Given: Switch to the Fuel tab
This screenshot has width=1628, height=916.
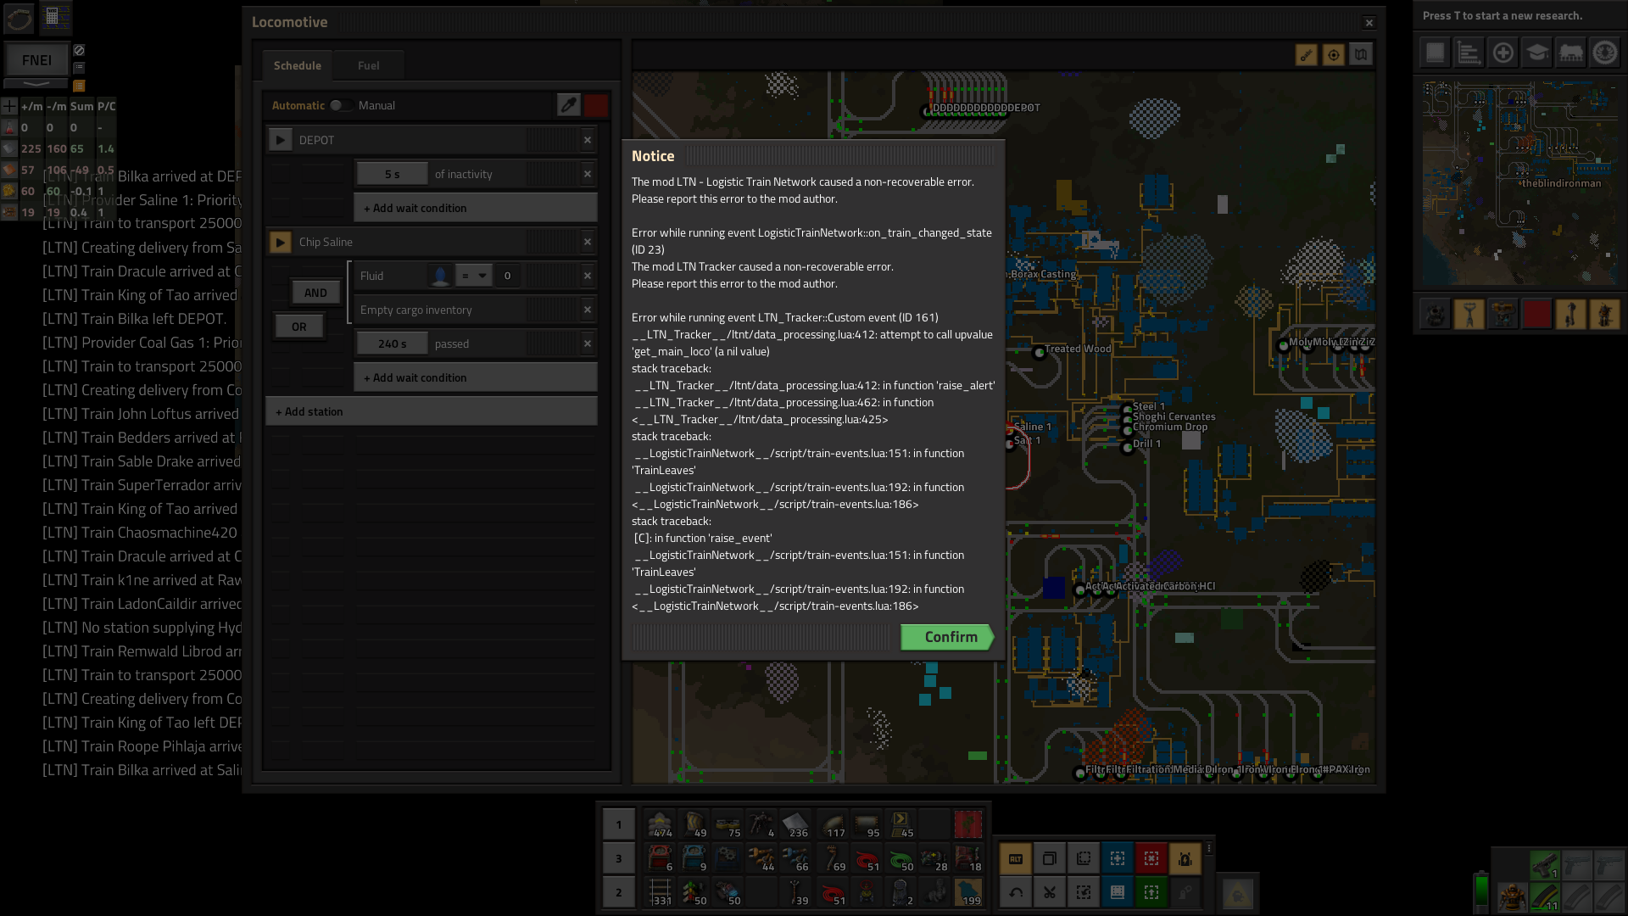Looking at the screenshot, I should (x=368, y=65).
